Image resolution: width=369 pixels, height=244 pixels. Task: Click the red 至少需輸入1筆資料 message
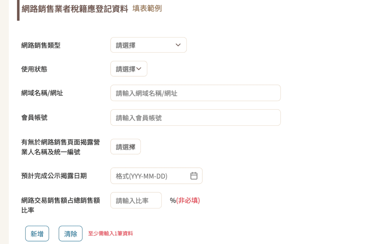click(x=111, y=234)
